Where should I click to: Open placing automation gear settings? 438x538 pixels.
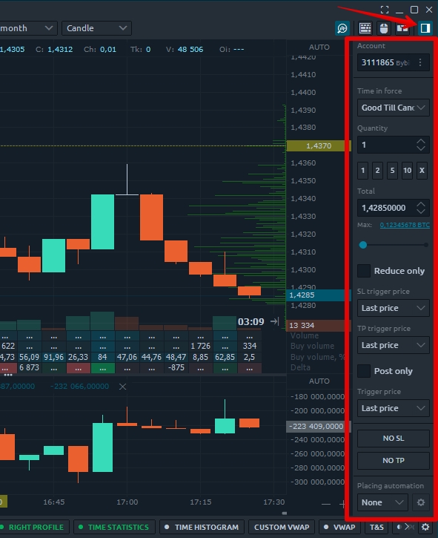tap(420, 502)
